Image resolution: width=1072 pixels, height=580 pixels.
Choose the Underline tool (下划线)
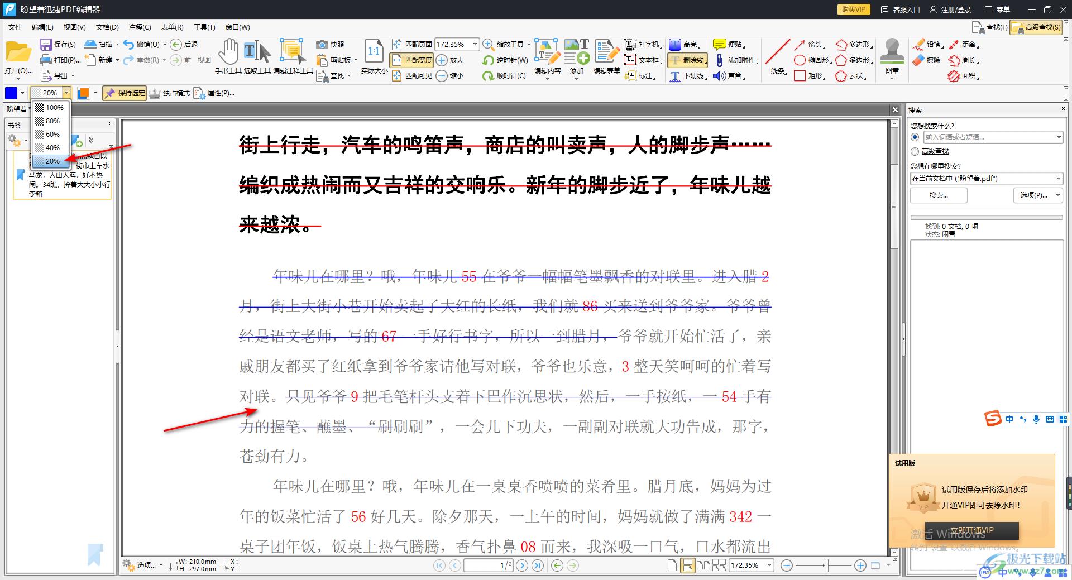(687, 76)
